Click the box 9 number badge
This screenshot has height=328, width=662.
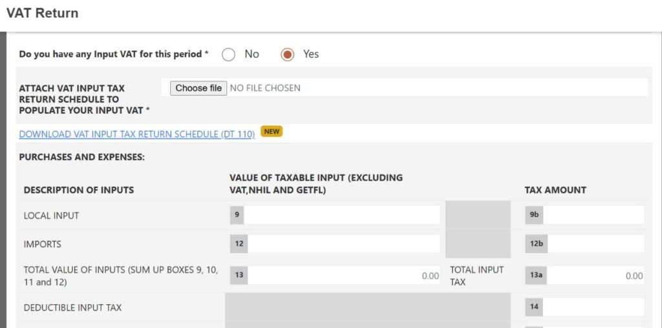[x=237, y=215]
